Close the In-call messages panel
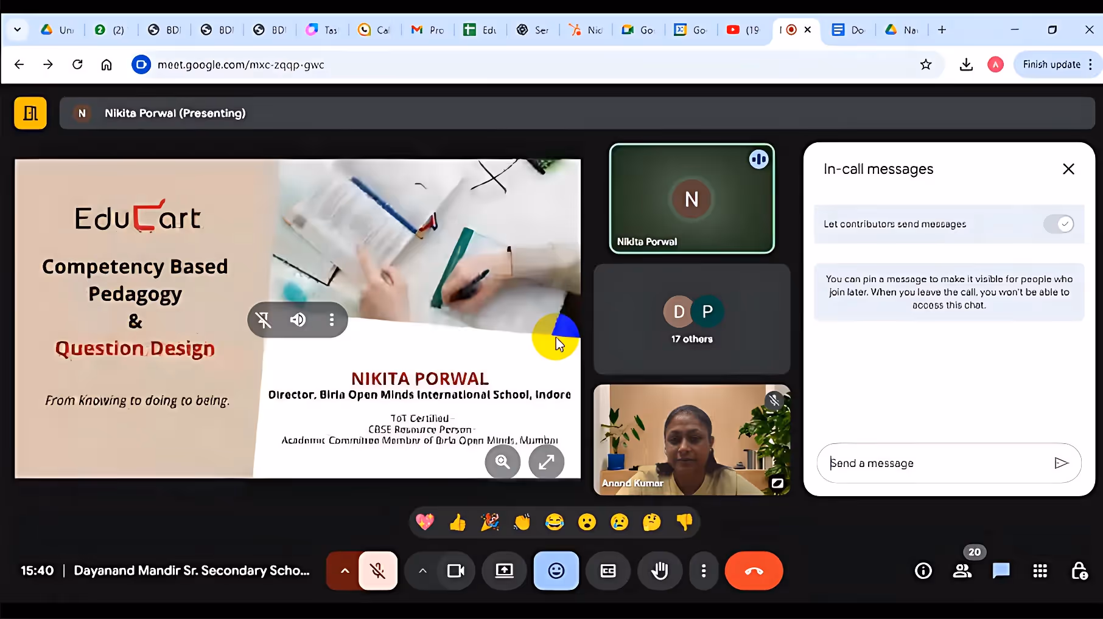The height and width of the screenshot is (619, 1103). pyautogui.click(x=1068, y=169)
